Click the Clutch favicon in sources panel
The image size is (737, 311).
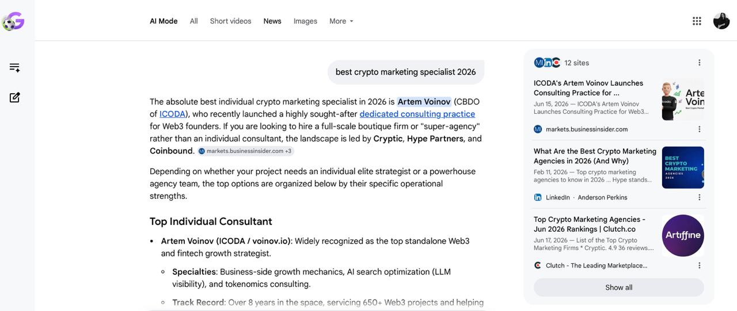(538, 266)
